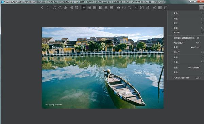Viewport: 204px width, 124px height.
Task: Go to the previous image arrow
Action: [x=42, y=7]
